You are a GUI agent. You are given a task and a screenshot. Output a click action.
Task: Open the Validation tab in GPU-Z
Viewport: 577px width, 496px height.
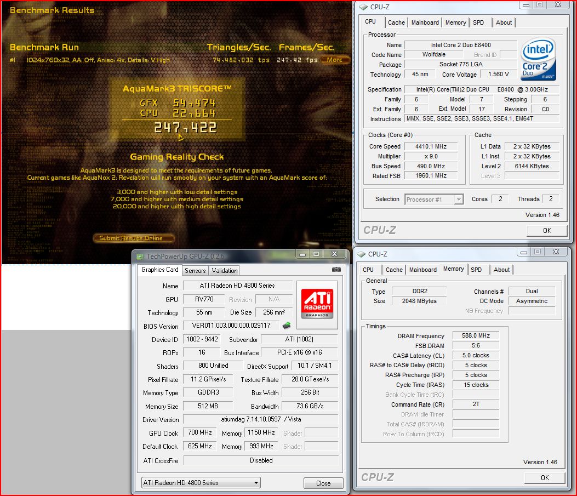(x=225, y=270)
